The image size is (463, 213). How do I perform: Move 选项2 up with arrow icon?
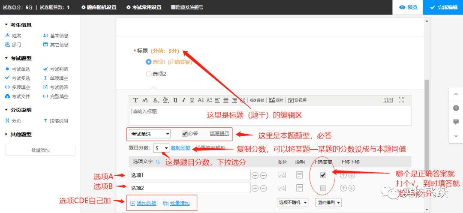(343, 188)
